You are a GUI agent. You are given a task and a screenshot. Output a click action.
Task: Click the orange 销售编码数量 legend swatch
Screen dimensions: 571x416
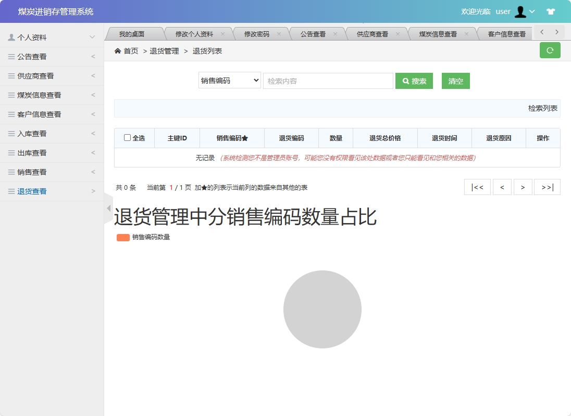(x=122, y=237)
